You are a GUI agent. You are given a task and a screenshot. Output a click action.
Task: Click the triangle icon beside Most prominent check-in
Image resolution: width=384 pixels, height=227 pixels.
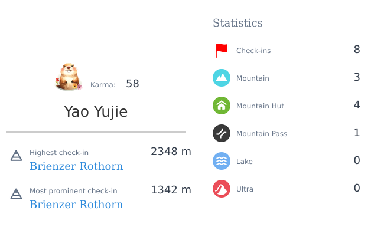pyautogui.click(x=16, y=194)
